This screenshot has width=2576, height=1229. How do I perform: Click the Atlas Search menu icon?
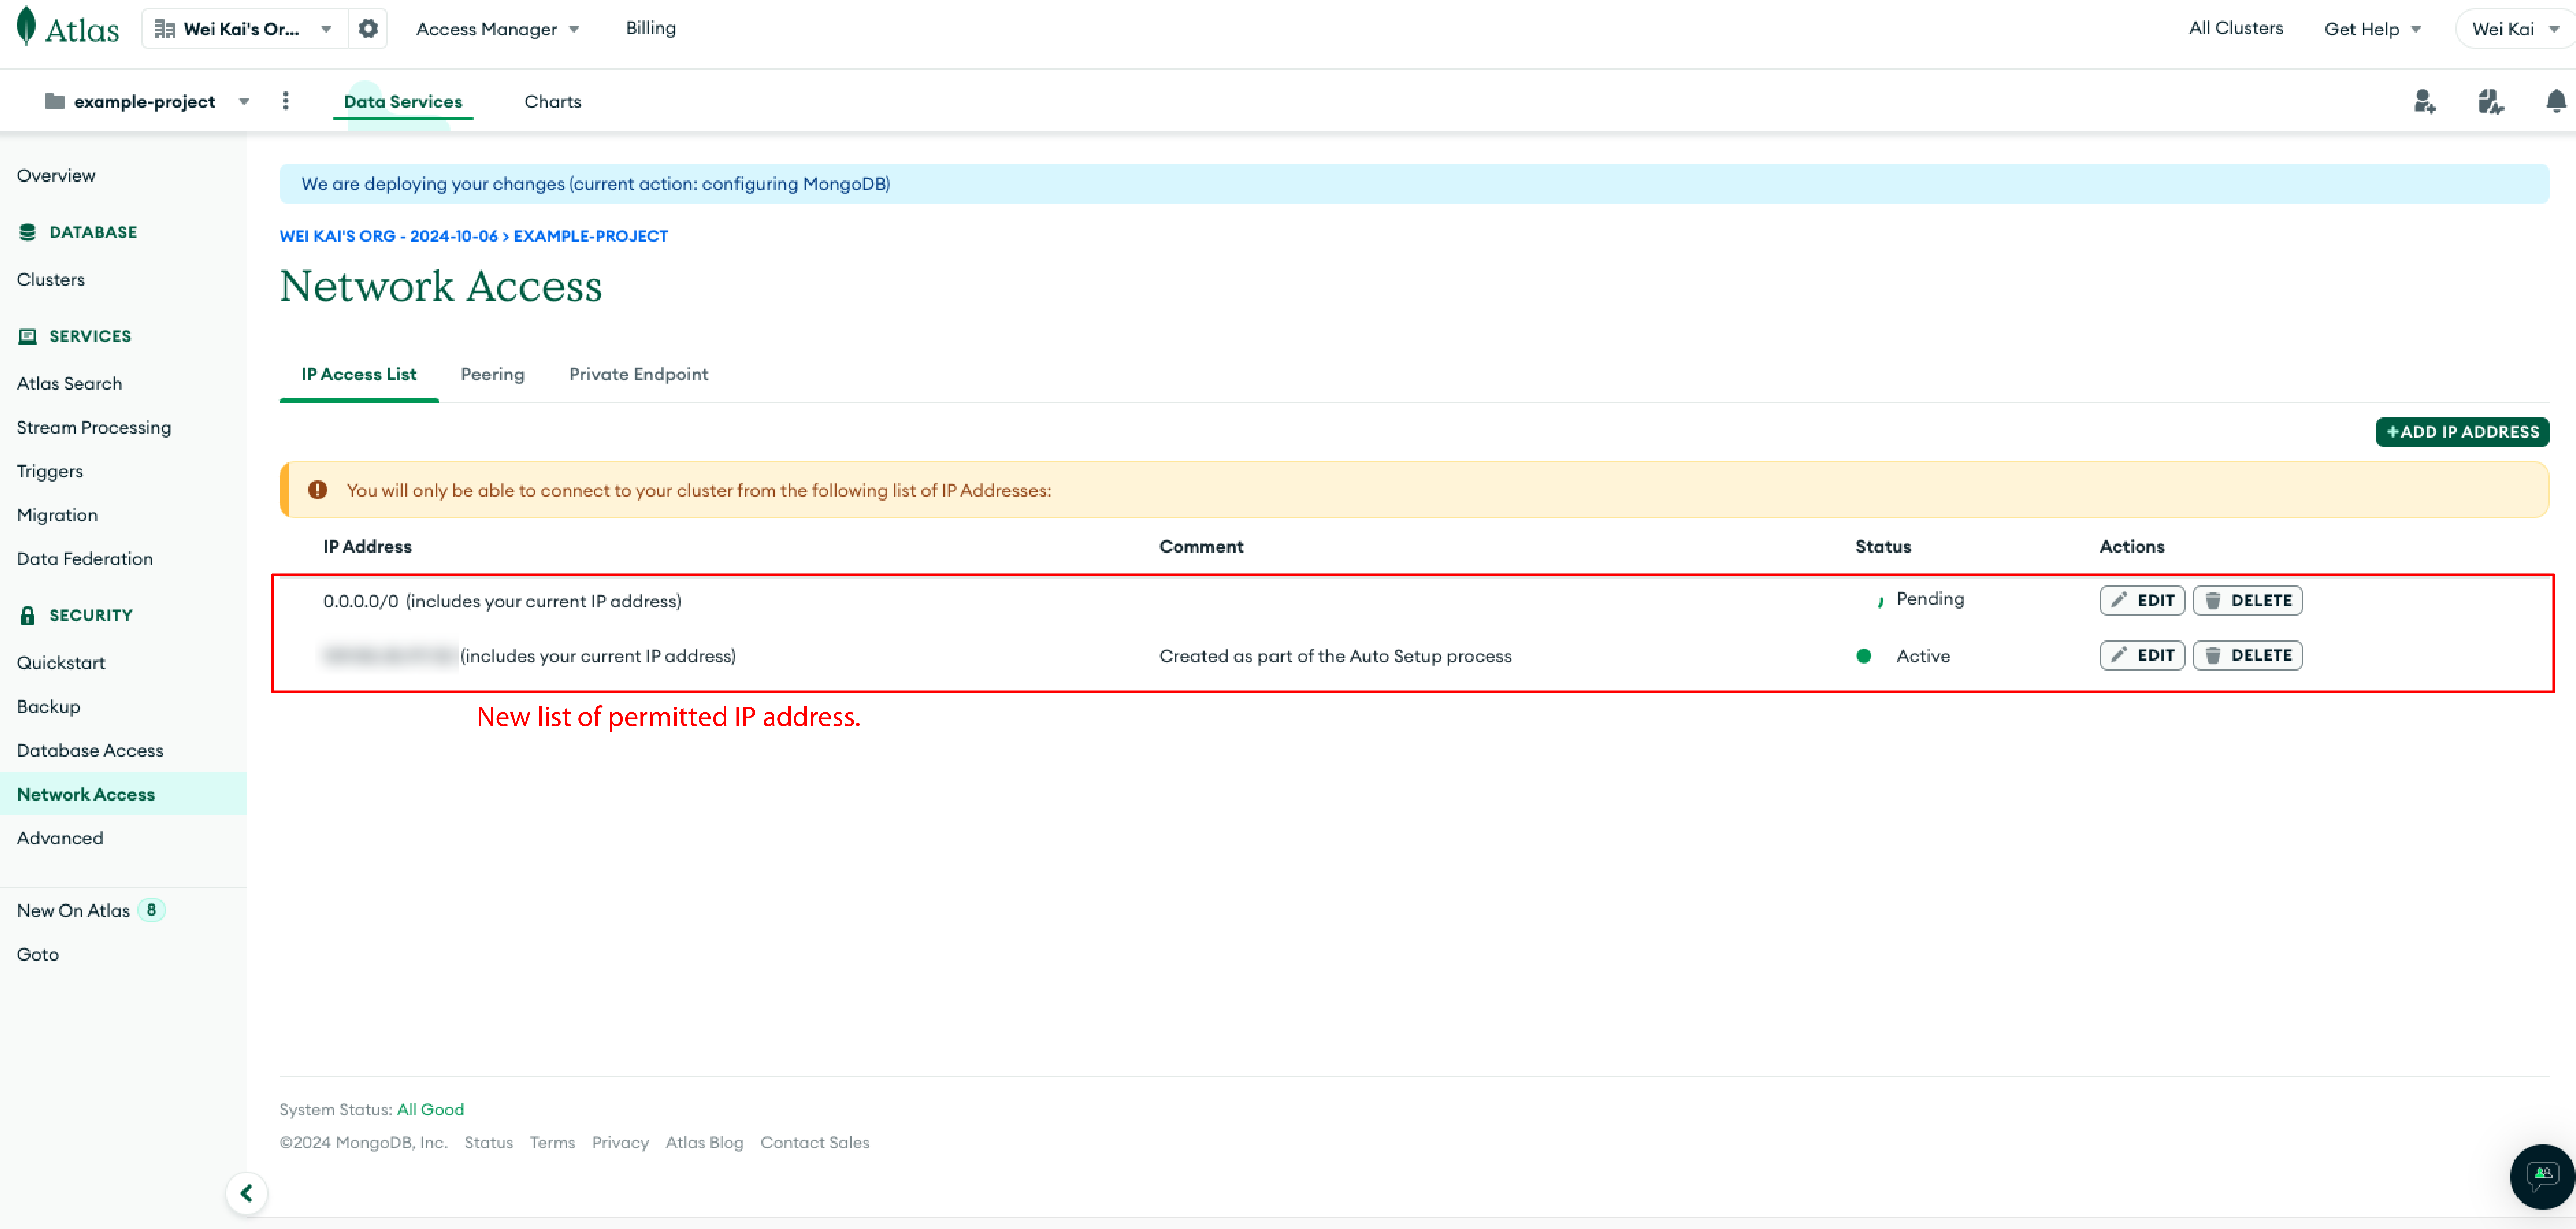point(69,383)
